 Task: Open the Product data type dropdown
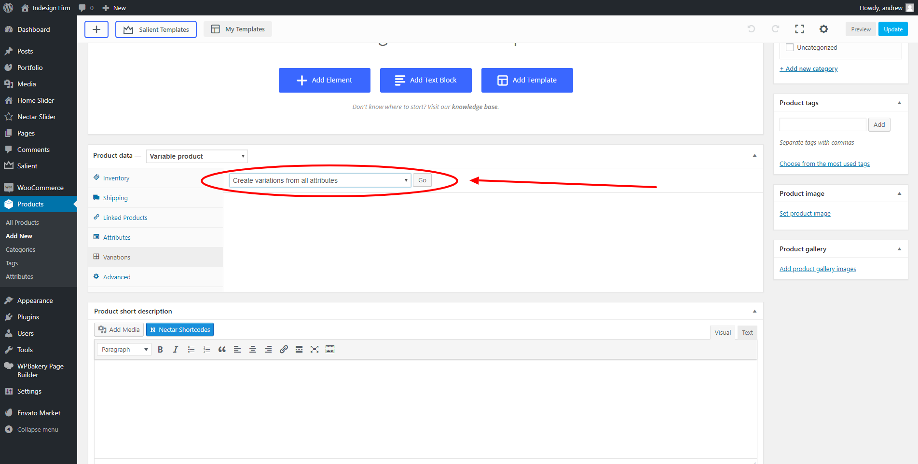(x=197, y=156)
